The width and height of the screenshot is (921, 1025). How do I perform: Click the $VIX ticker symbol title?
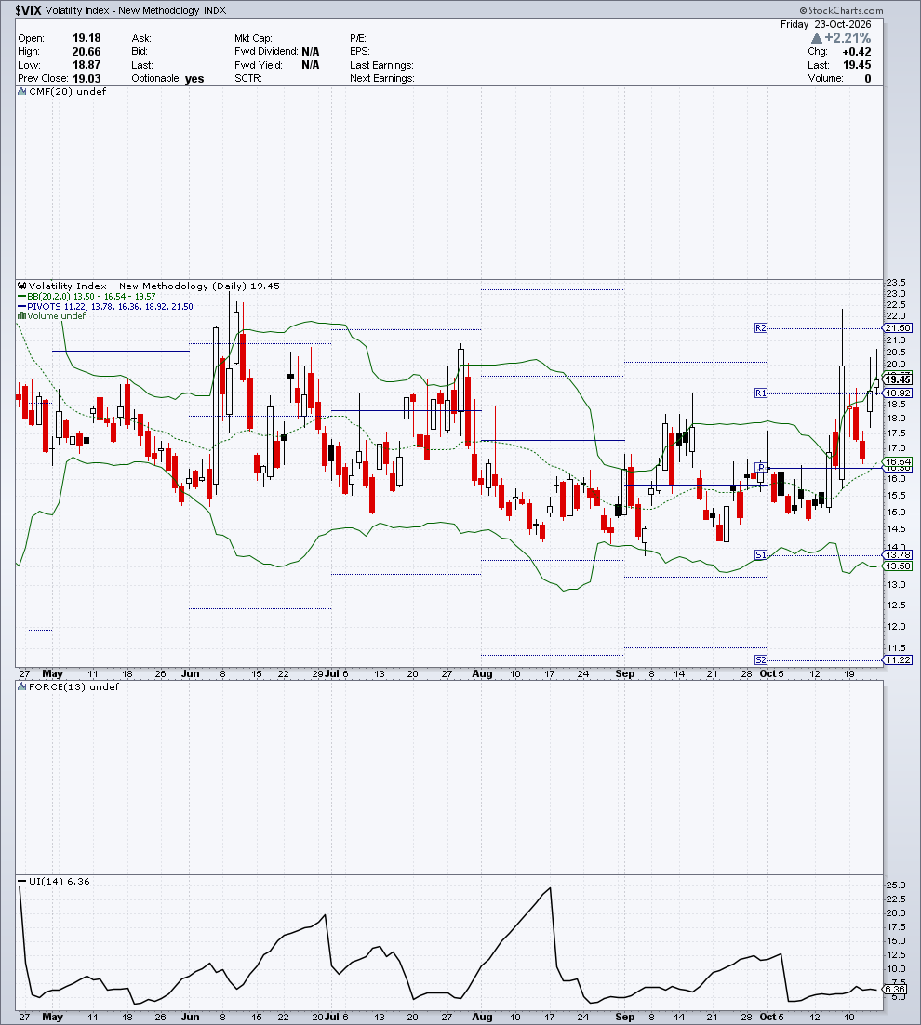(x=28, y=10)
